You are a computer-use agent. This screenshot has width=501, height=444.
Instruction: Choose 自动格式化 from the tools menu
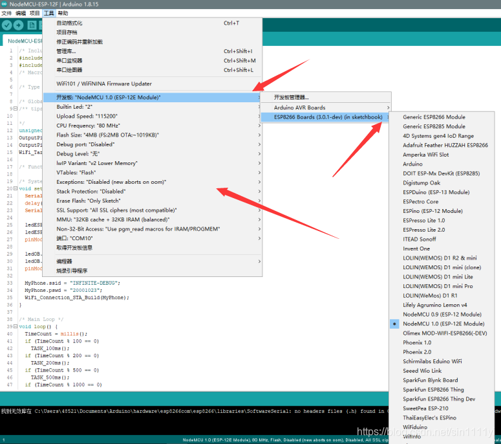(153, 23)
